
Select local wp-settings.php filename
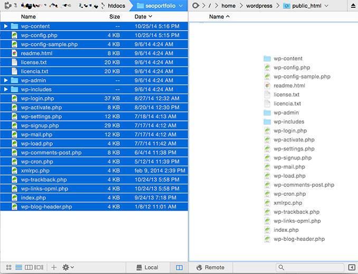pyautogui.click(x=41, y=117)
